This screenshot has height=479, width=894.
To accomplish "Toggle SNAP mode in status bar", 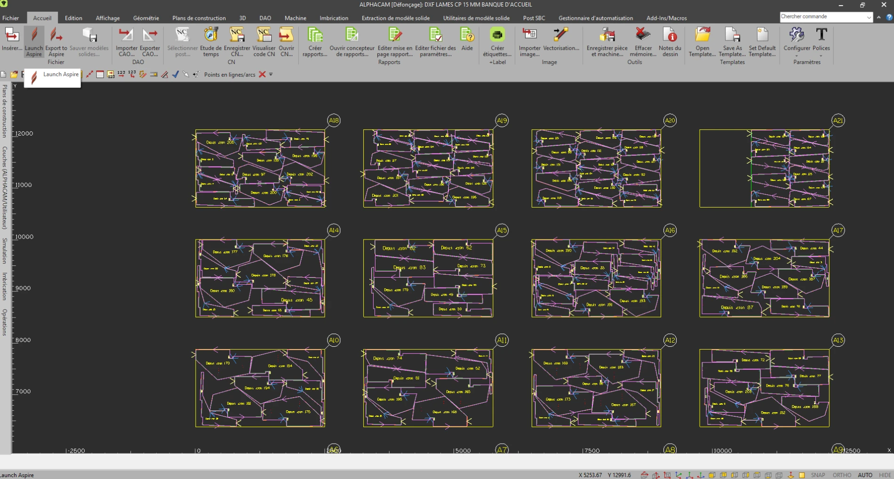I will pos(818,475).
